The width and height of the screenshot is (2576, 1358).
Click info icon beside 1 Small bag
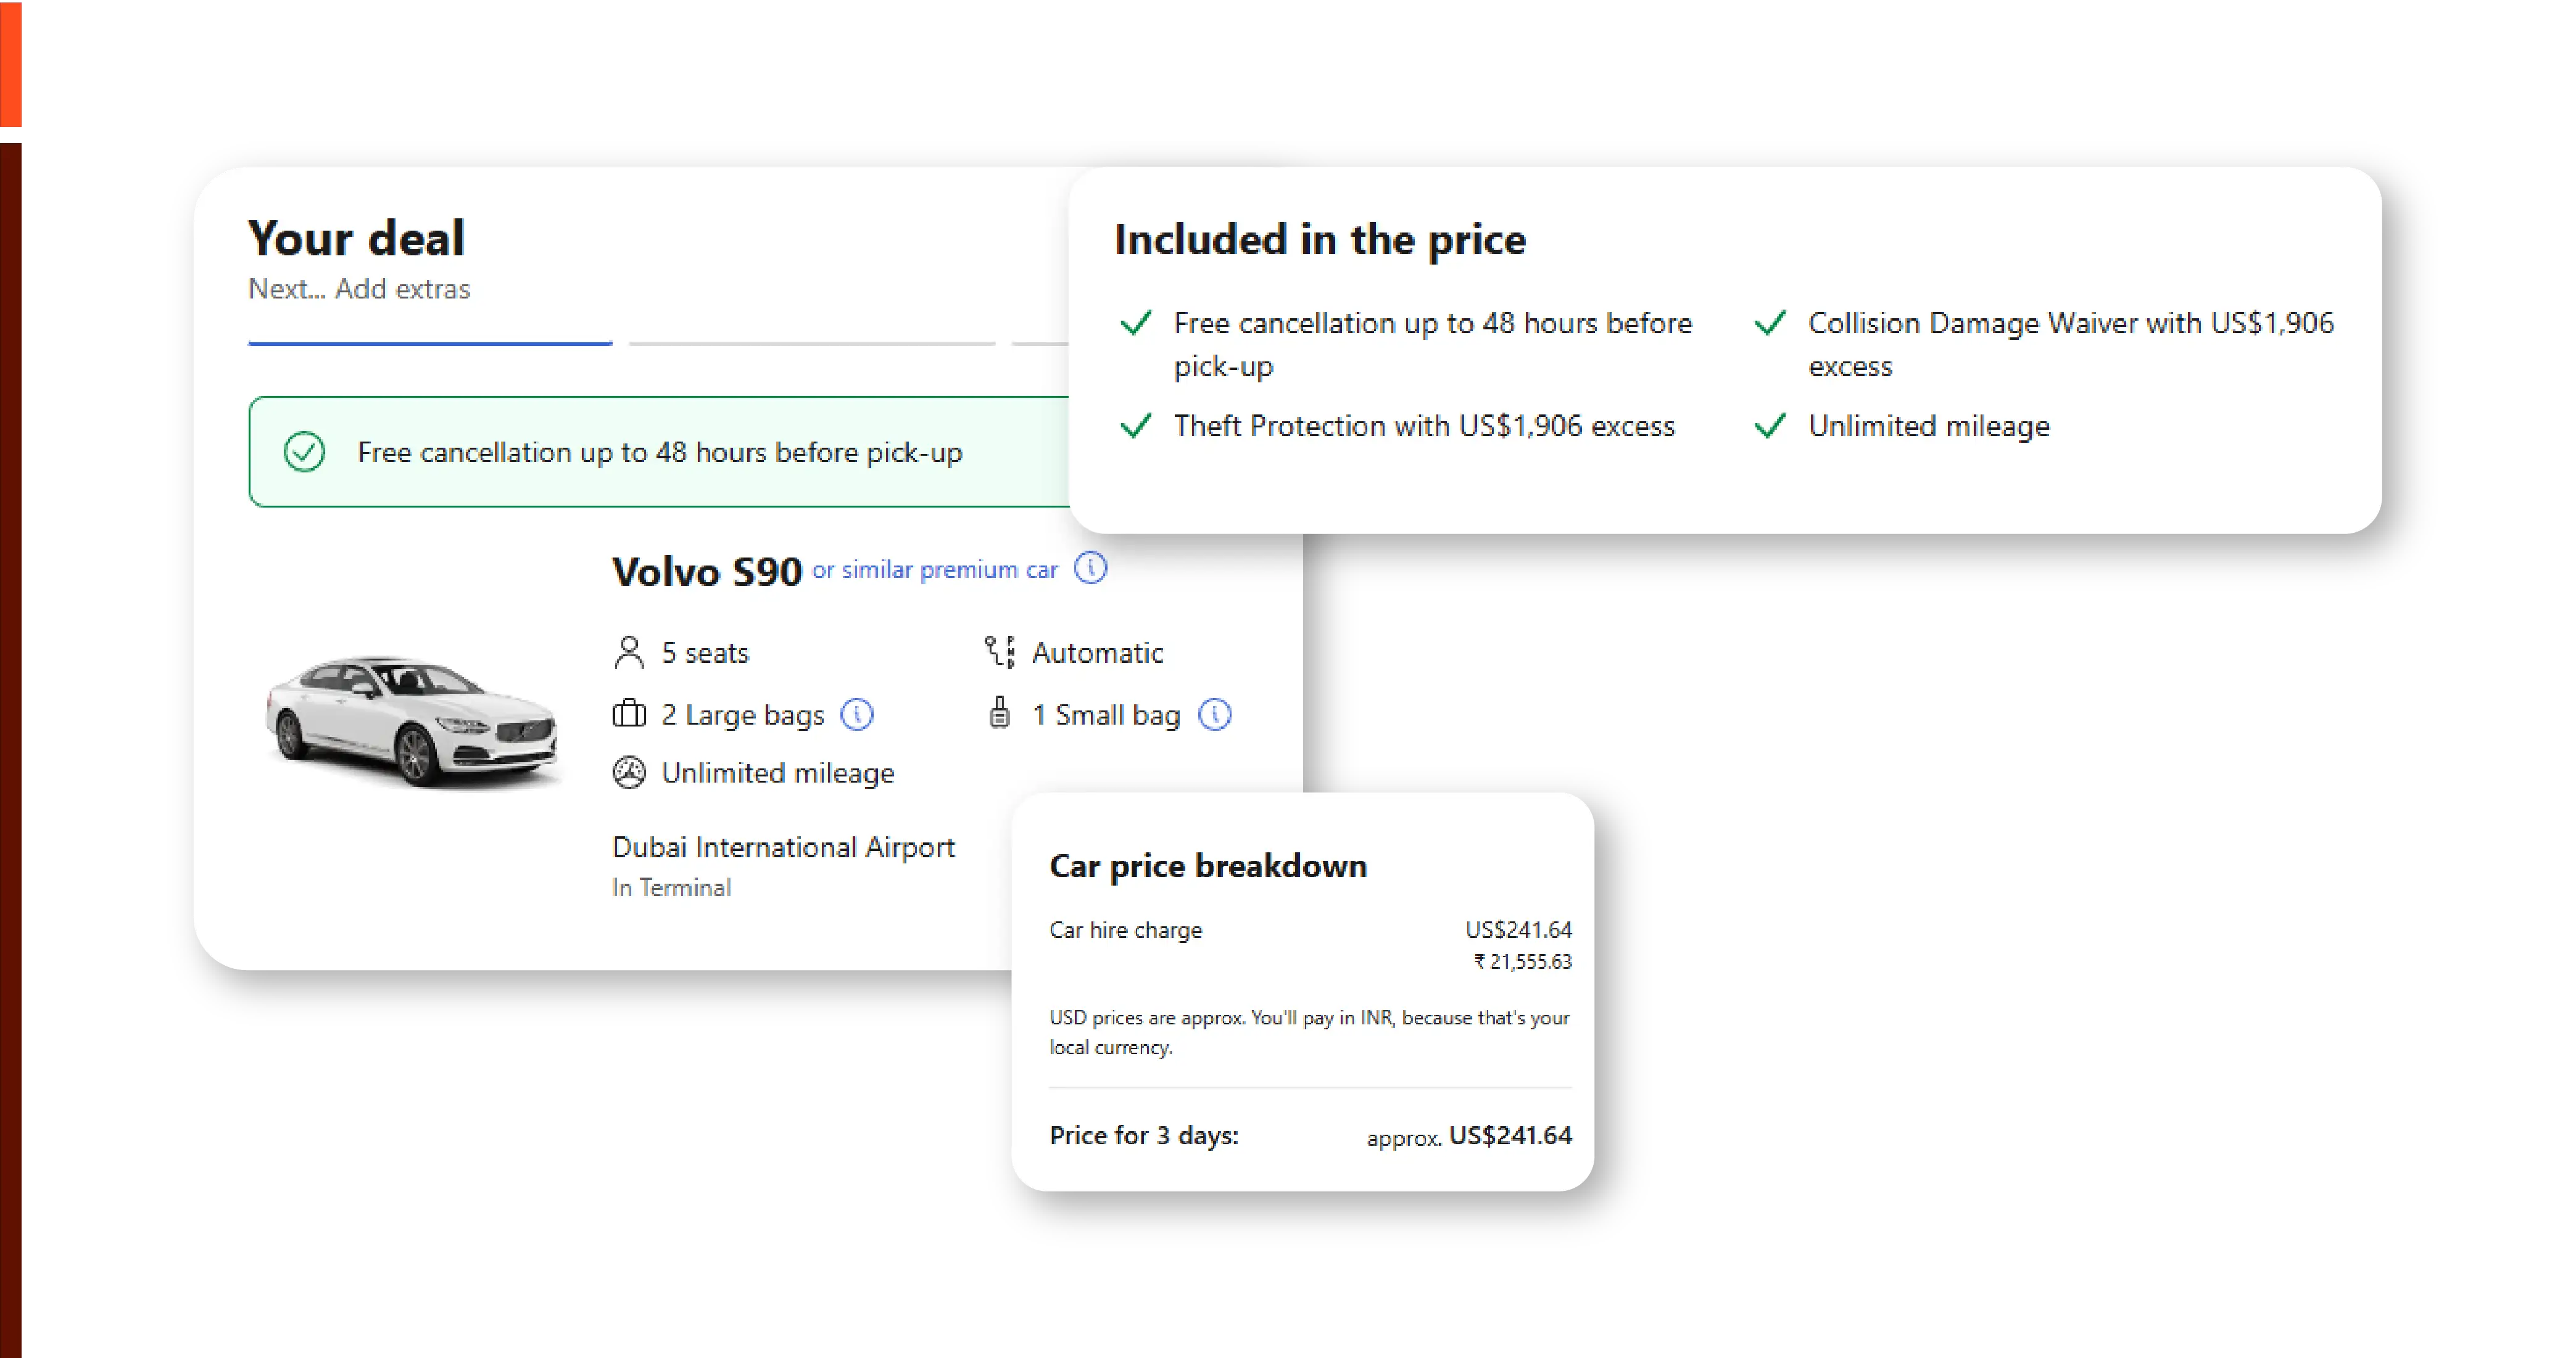pyautogui.click(x=1214, y=715)
